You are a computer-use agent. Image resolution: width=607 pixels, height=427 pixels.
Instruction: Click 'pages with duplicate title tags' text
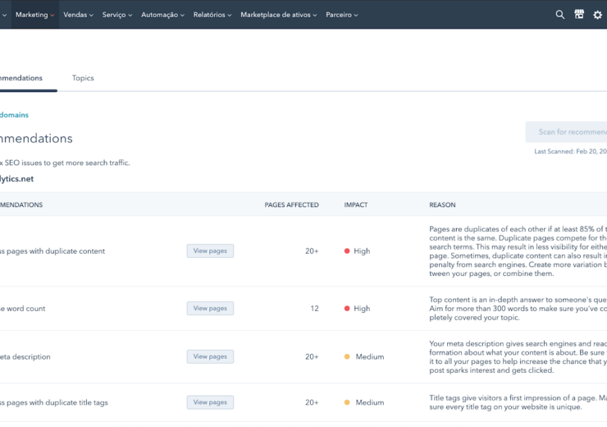57,402
